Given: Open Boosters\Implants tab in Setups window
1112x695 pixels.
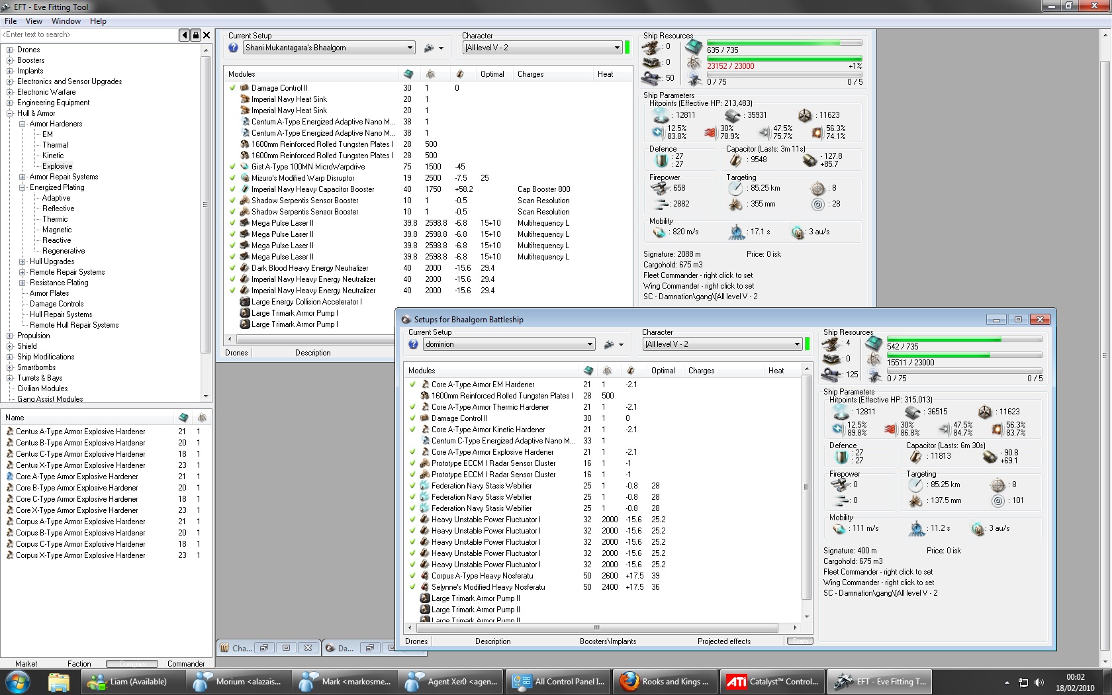Looking at the screenshot, I should [608, 641].
